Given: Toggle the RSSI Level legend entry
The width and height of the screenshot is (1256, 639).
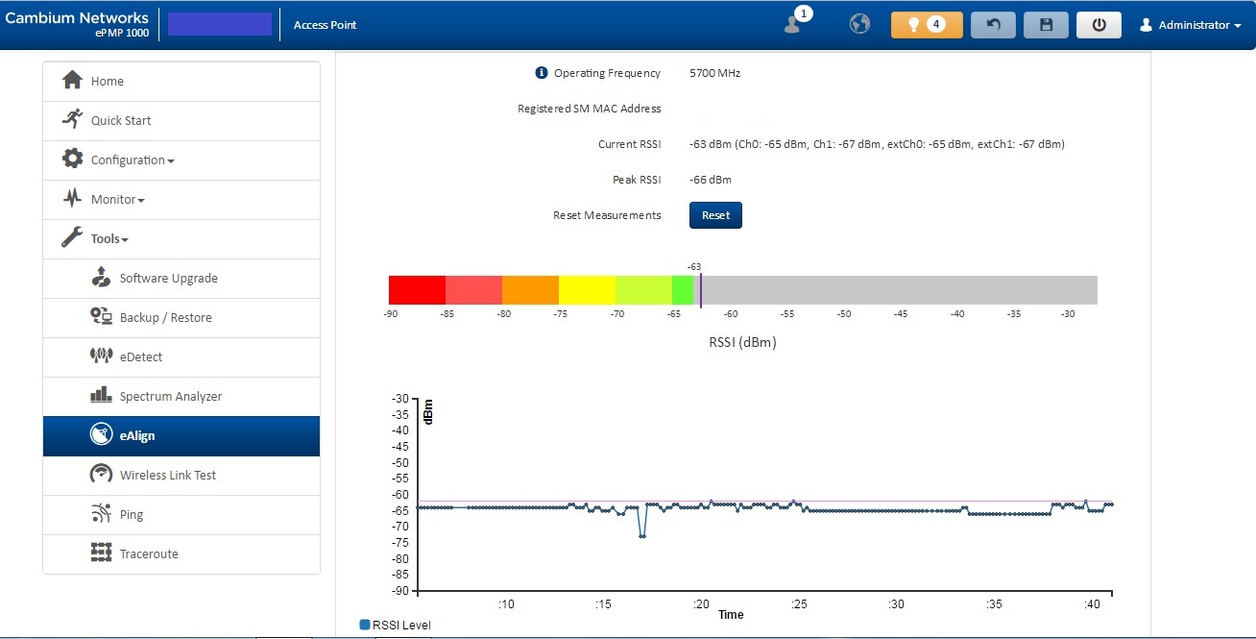Looking at the screenshot, I should [395, 626].
